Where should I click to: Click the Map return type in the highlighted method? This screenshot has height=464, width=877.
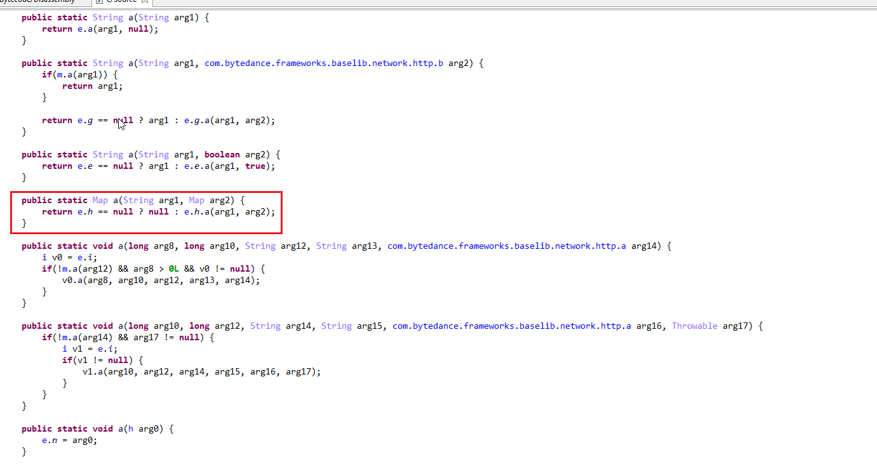(x=100, y=200)
